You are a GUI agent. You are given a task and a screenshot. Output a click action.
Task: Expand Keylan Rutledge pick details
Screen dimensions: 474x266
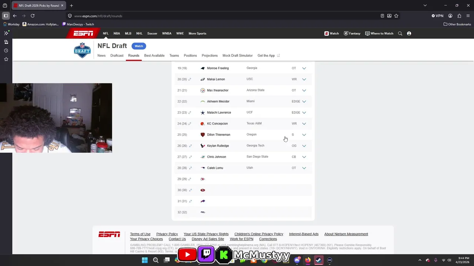(x=304, y=146)
